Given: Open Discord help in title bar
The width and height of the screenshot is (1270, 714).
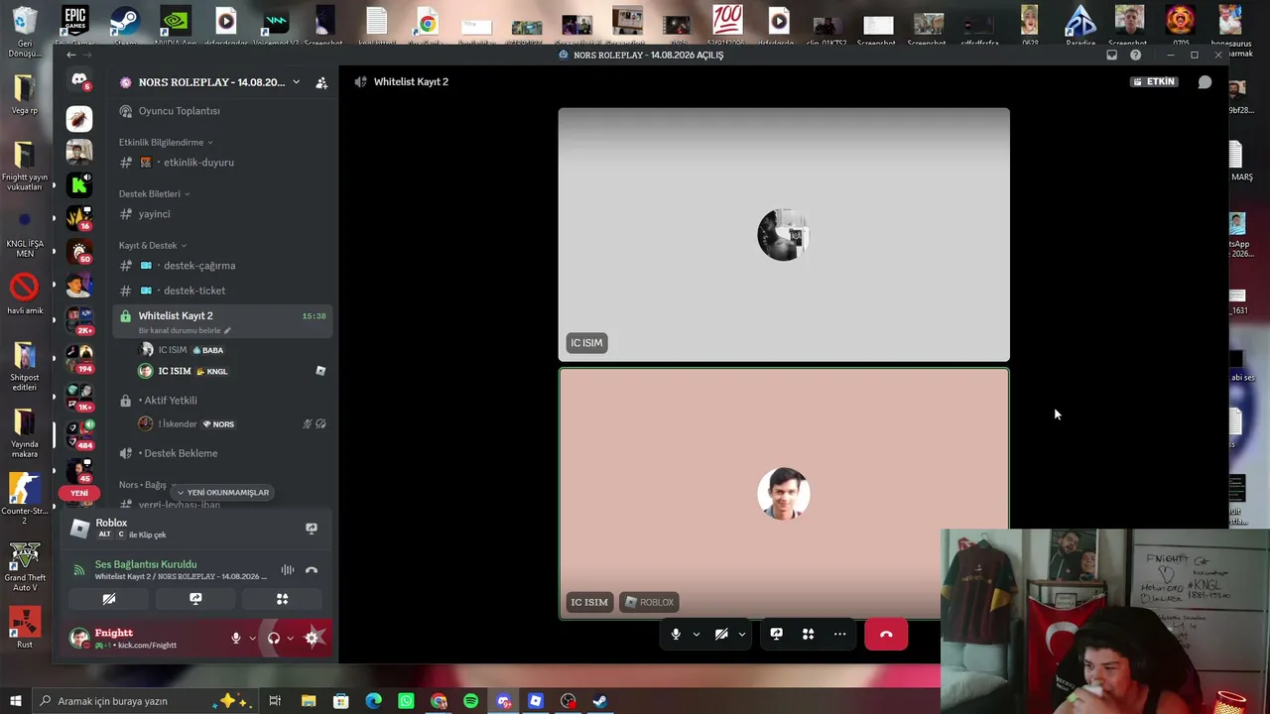Looking at the screenshot, I should [1135, 56].
